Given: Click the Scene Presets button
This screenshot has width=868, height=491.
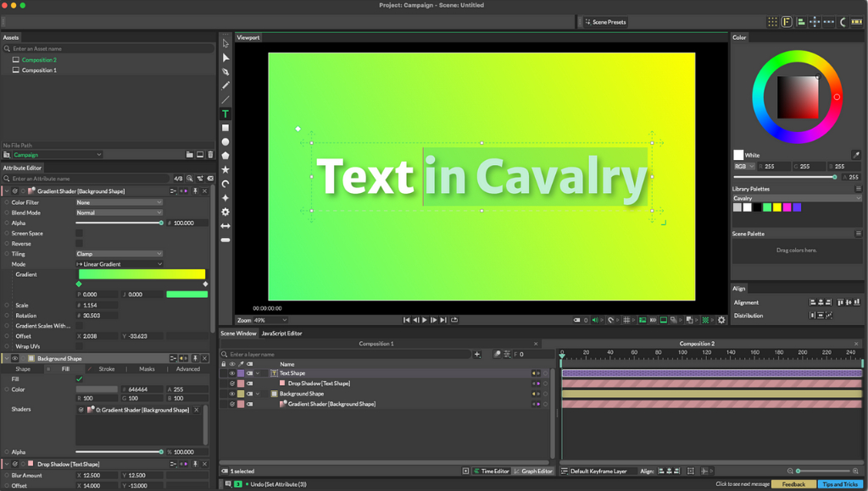Looking at the screenshot, I should [x=605, y=22].
